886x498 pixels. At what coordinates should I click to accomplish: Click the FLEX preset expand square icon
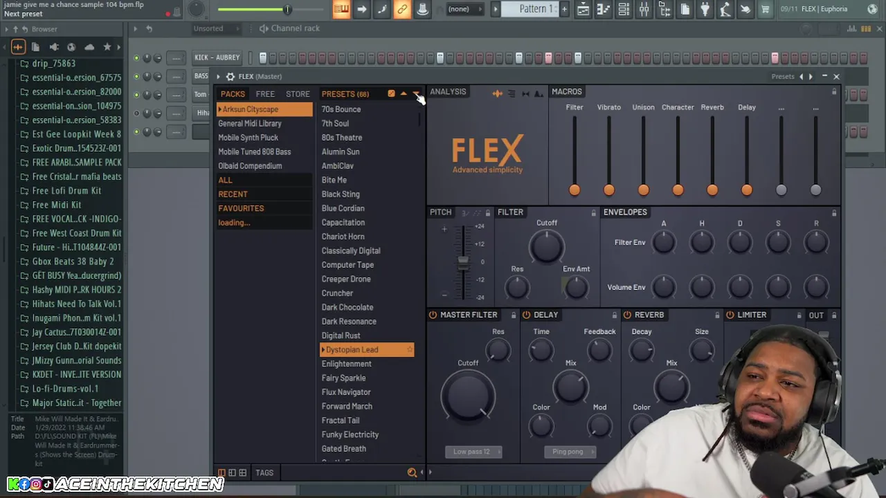[x=391, y=93]
